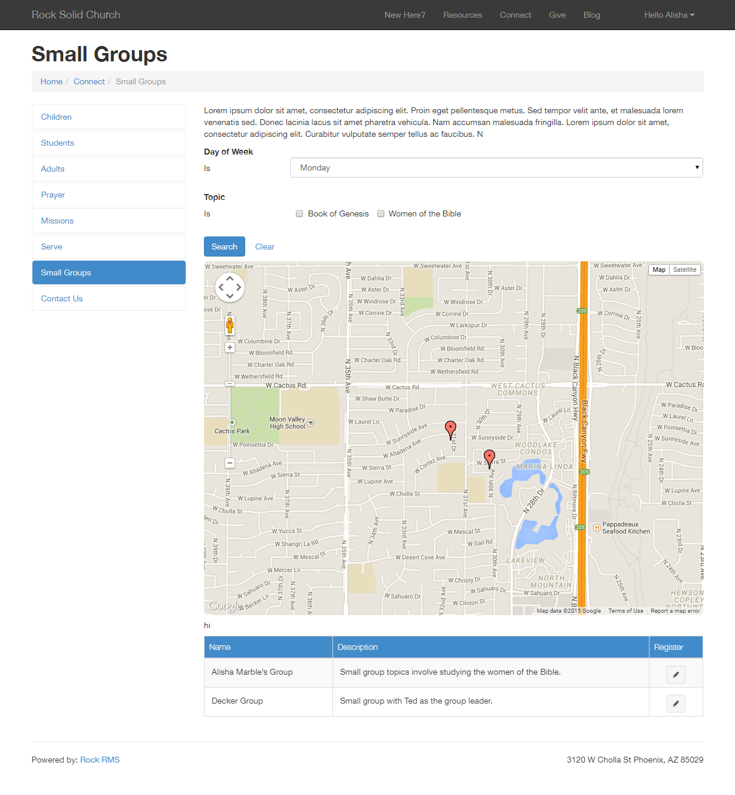Select Prayer in the sidebar

pyautogui.click(x=109, y=195)
